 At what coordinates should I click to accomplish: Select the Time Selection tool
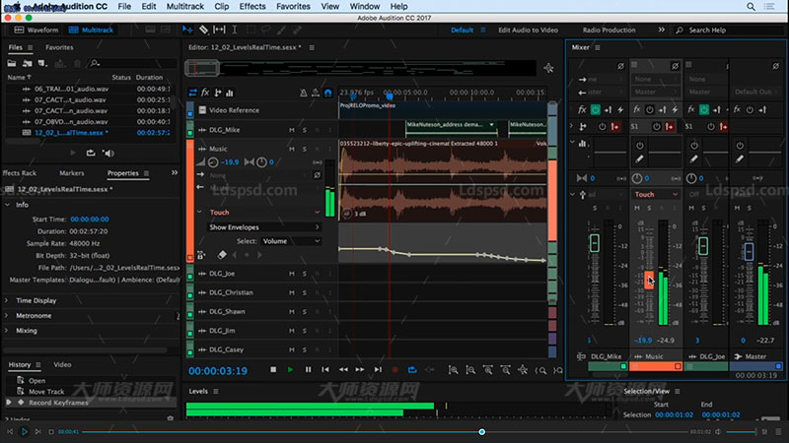(x=235, y=31)
